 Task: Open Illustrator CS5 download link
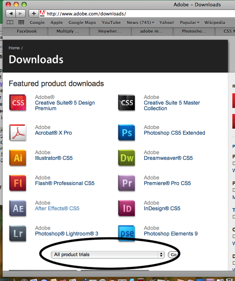point(53,158)
